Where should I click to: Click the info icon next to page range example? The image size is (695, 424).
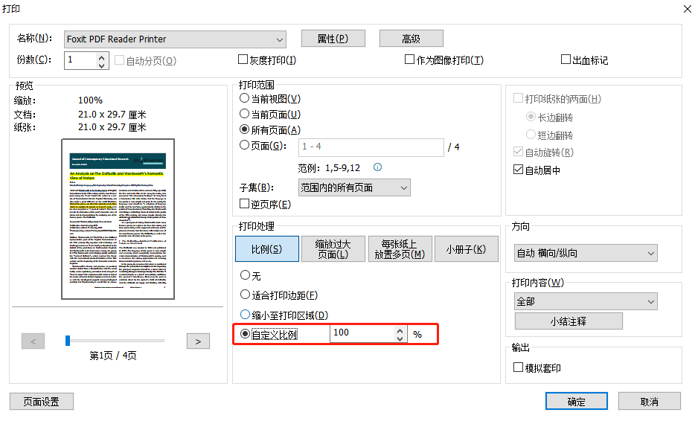click(377, 167)
